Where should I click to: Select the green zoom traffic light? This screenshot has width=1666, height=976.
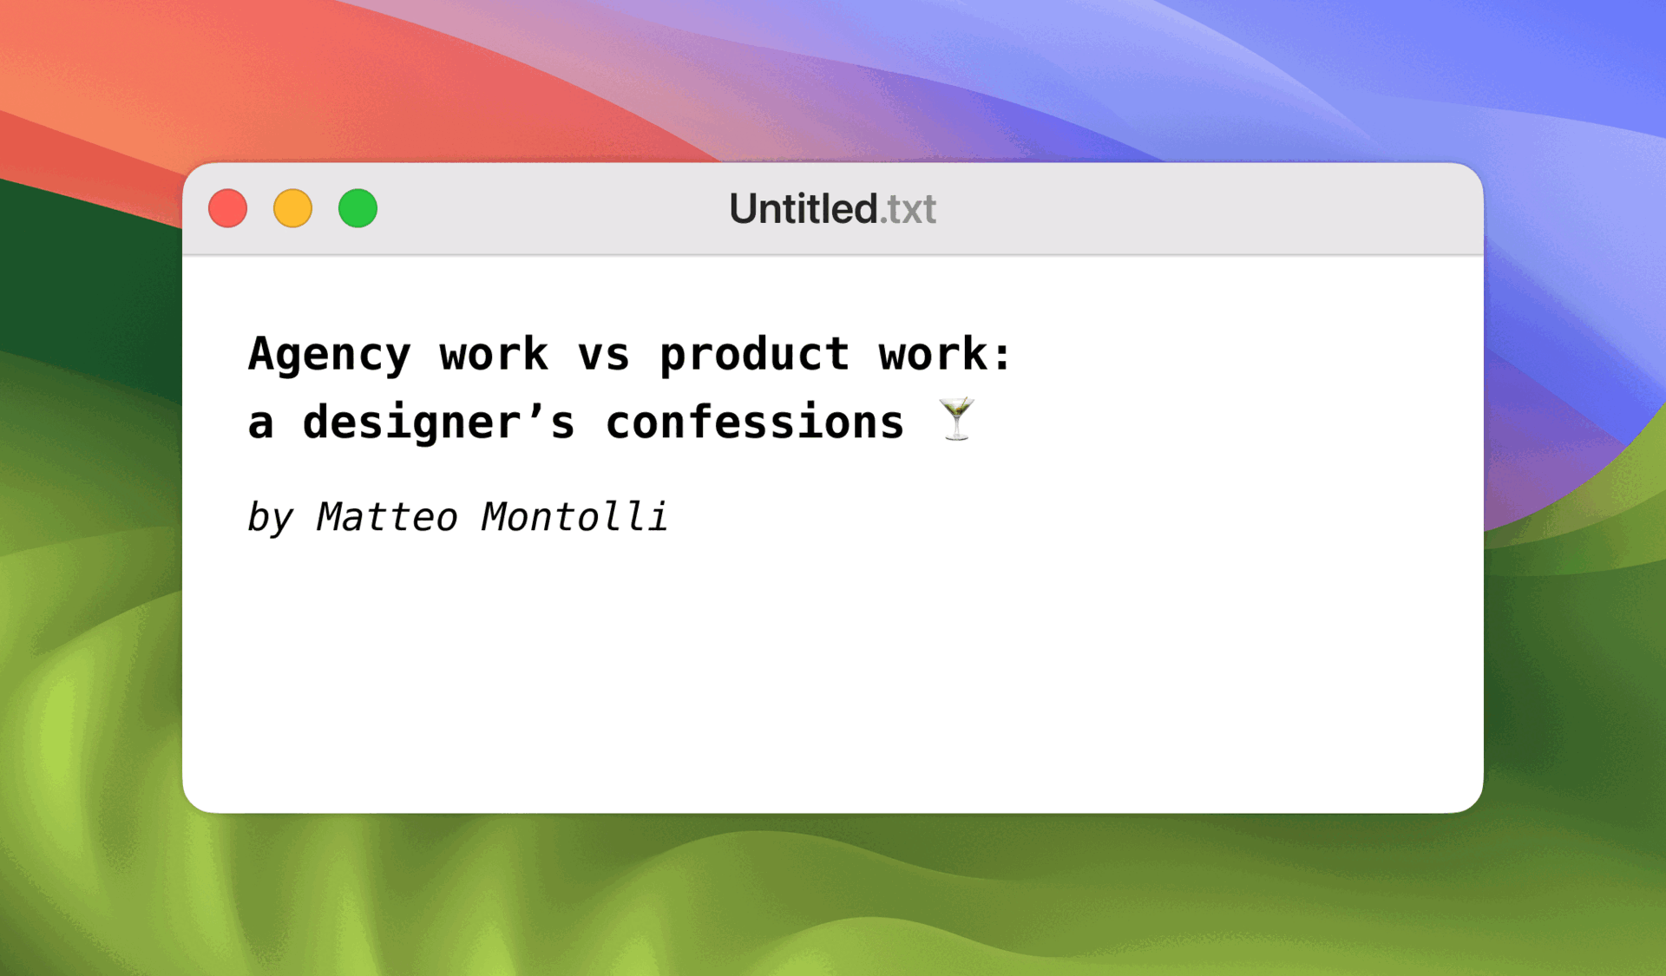(x=357, y=208)
